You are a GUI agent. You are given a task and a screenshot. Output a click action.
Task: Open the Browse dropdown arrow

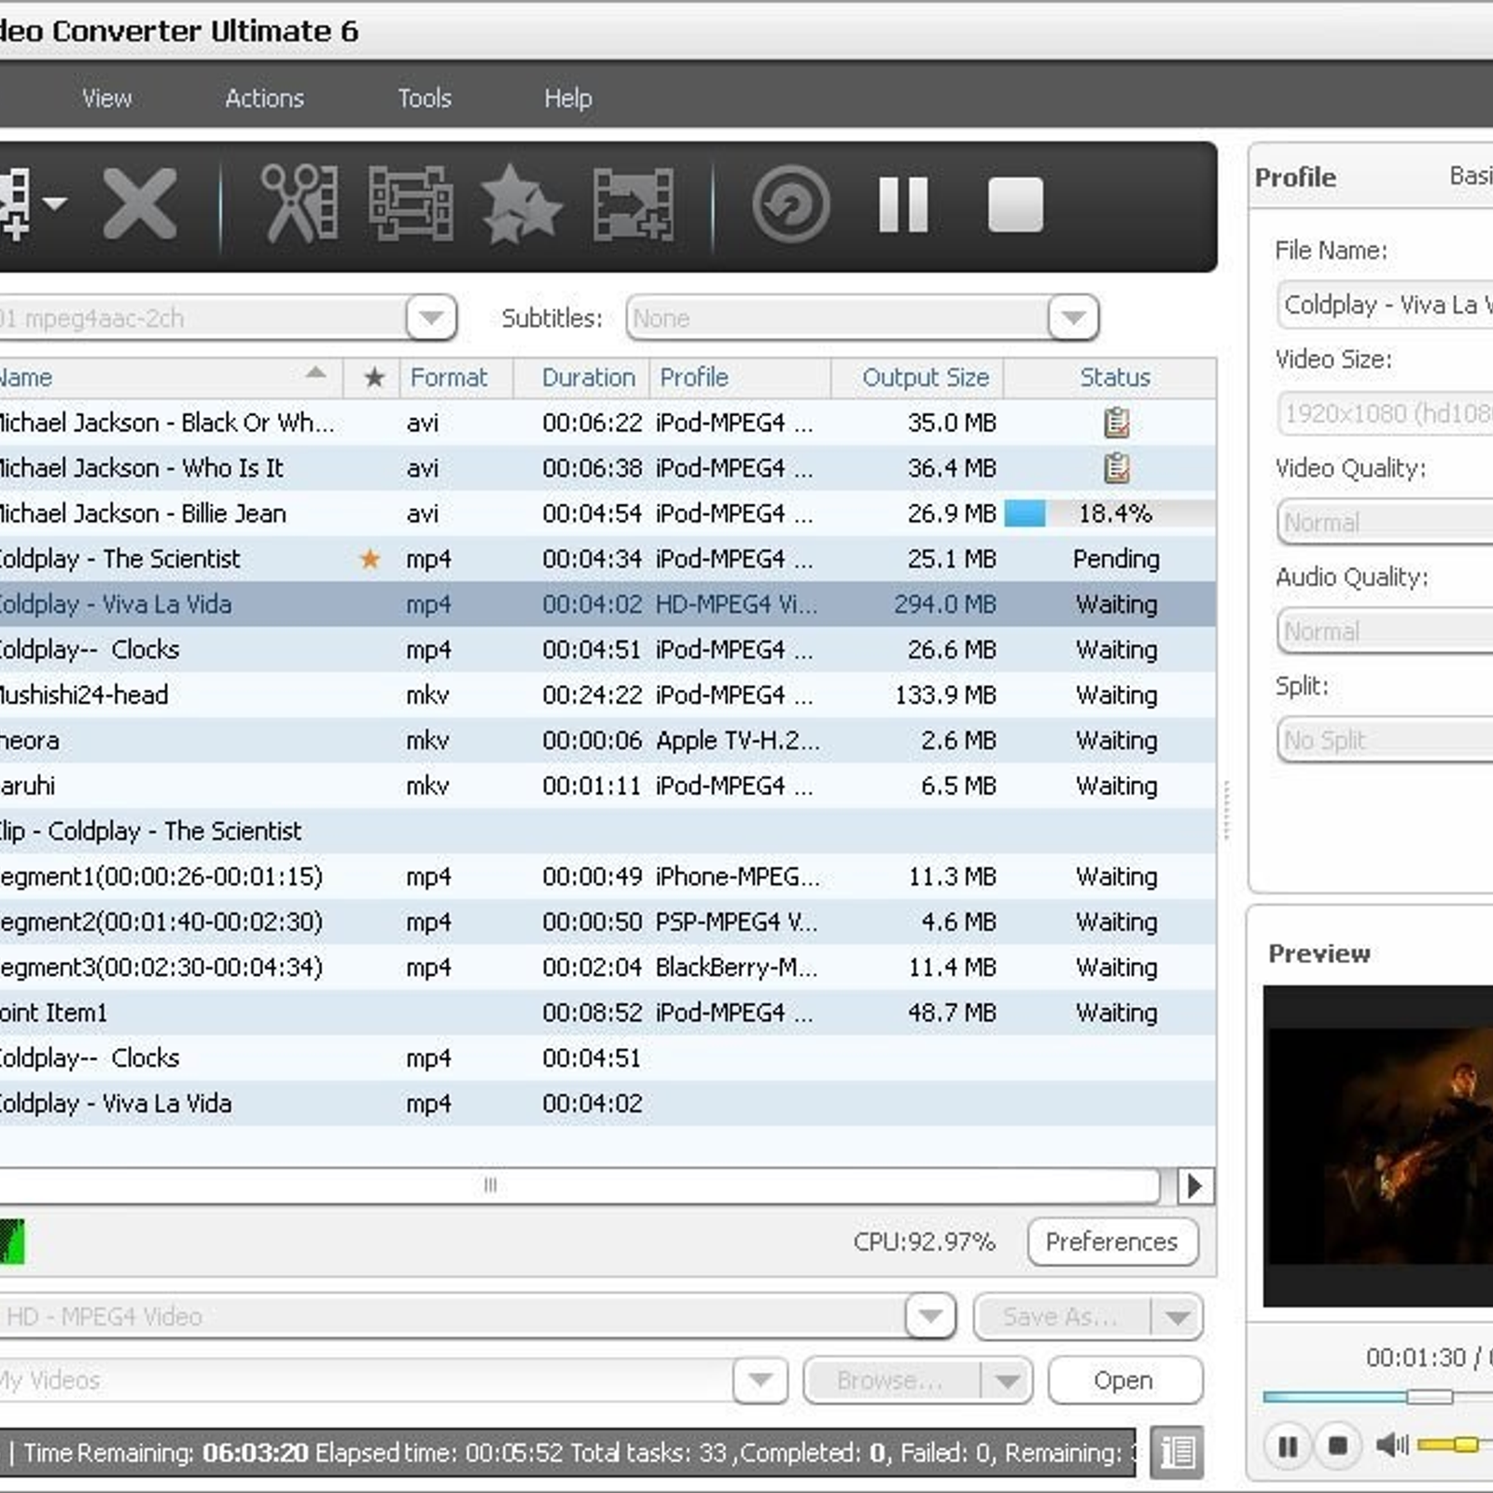(1007, 1380)
